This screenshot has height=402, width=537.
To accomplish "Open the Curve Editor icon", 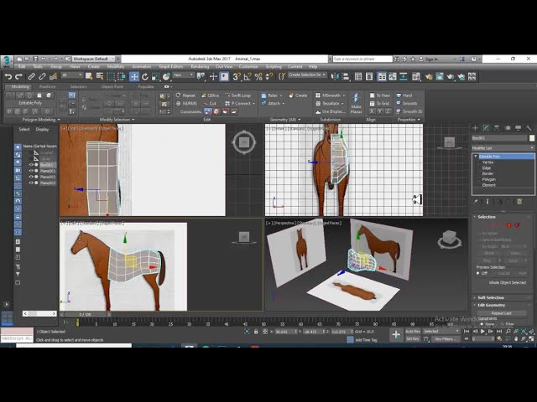I will 393,76.
